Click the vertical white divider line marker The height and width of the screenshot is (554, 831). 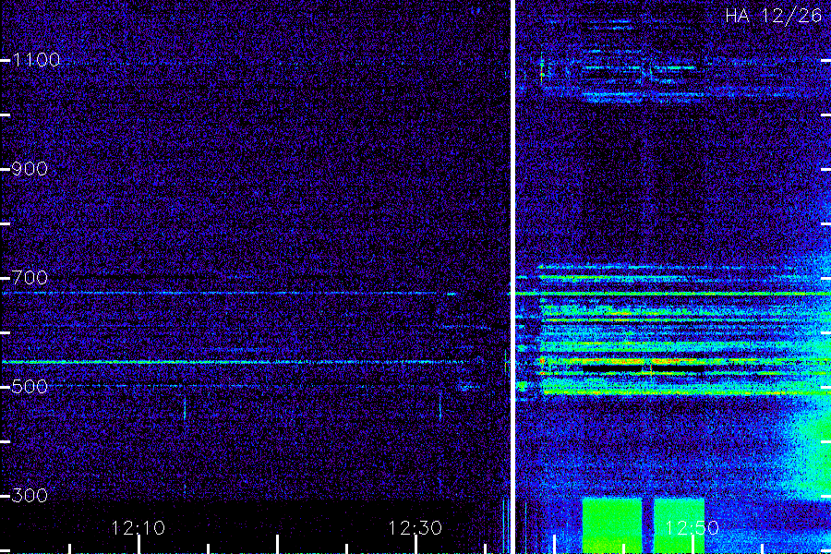click(513, 277)
